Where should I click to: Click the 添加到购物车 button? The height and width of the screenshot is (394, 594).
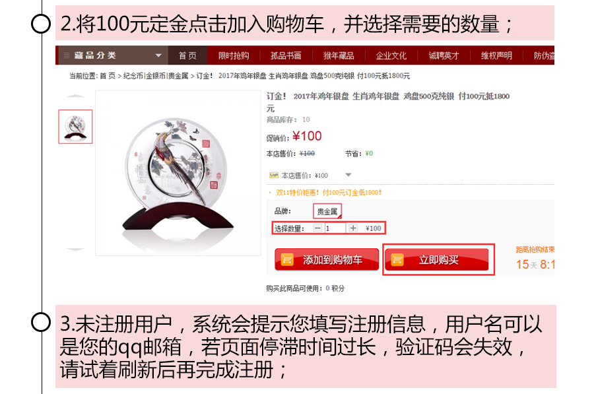pos(327,260)
